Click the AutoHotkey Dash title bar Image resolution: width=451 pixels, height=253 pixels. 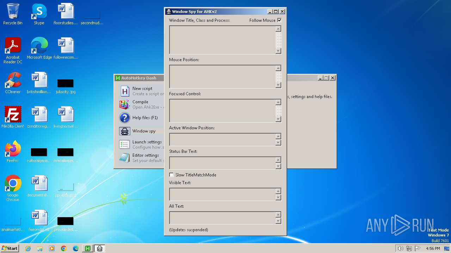pos(140,78)
